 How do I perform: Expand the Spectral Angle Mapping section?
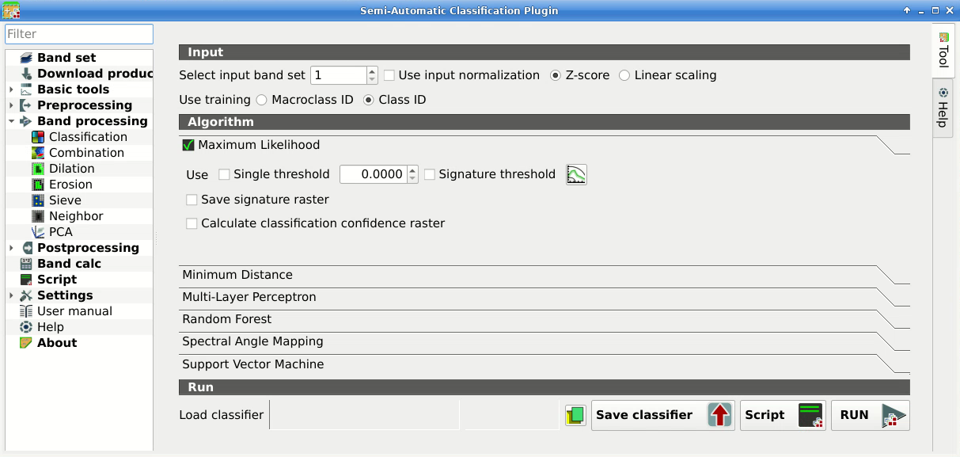tap(545, 341)
